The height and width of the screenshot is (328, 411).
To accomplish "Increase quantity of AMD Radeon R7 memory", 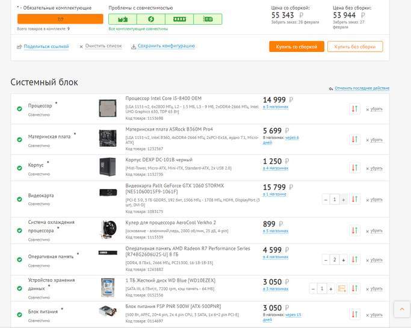I will (344, 260).
